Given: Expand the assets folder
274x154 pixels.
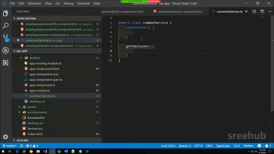Looking at the screenshot, I should [x=19, y=107].
